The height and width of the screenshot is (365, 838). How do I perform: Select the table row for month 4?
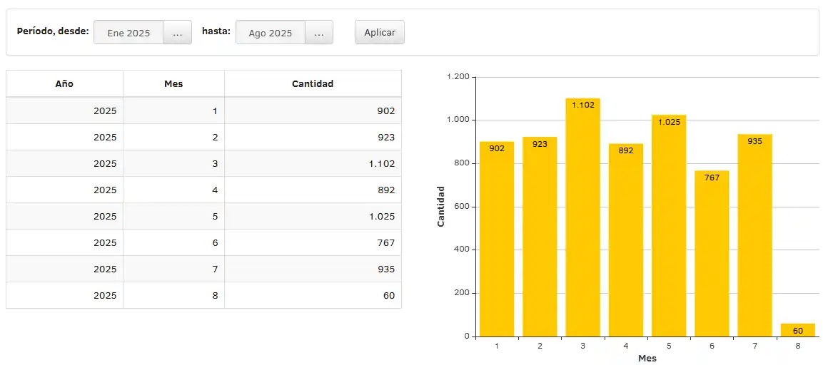203,190
